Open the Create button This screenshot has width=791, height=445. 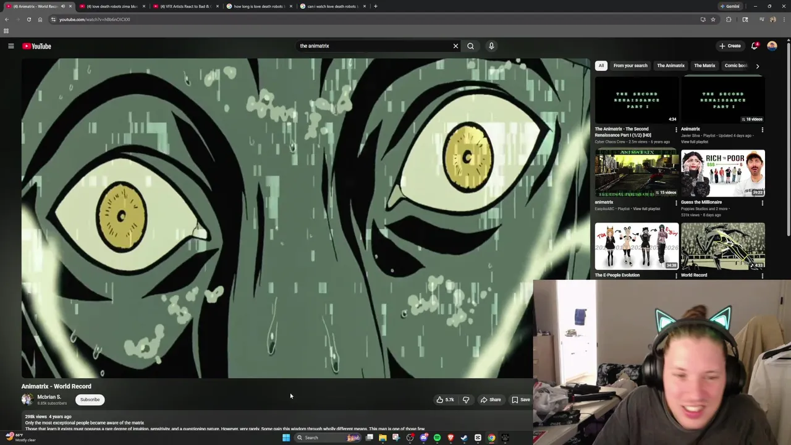tap(730, 46)
